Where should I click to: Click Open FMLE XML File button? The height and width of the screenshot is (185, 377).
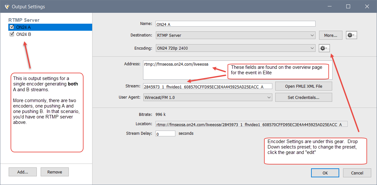pyautogui.click(x=303, y=86)
